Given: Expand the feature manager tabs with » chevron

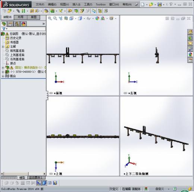Looking at the screenshot, I should (44, 24).
